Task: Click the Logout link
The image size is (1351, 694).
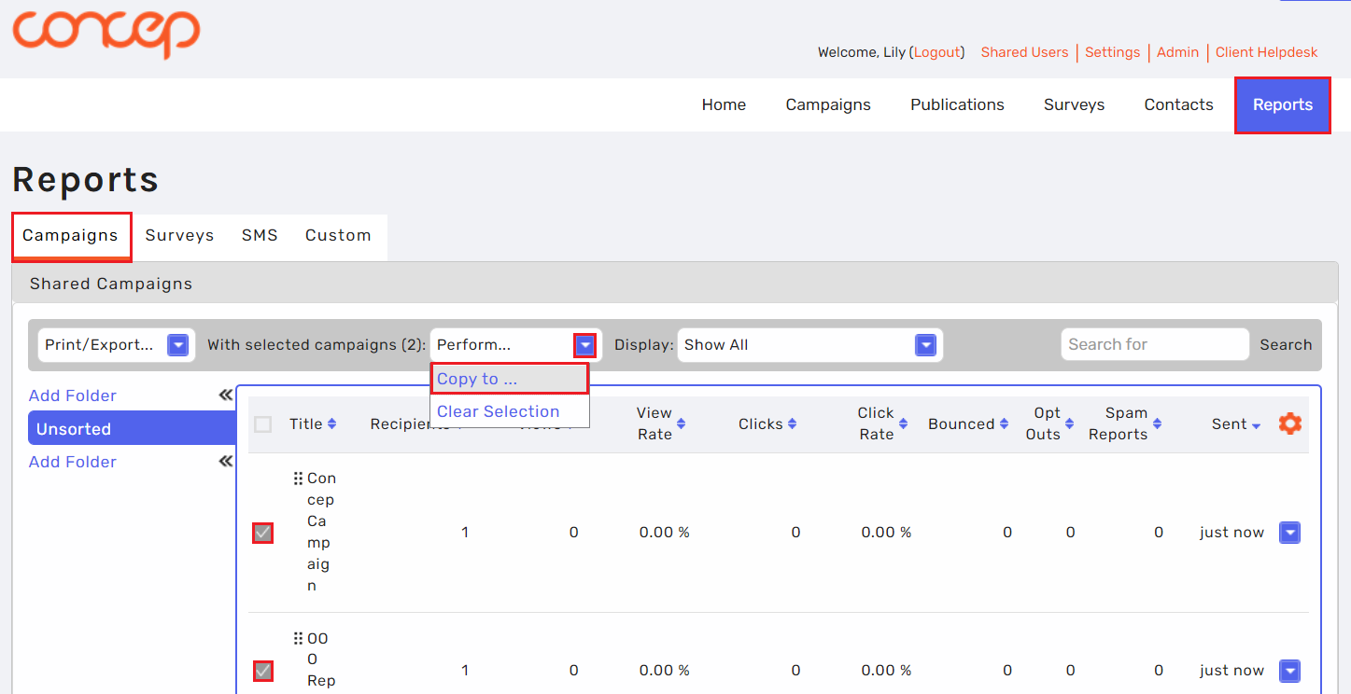Action: (937, 52)
